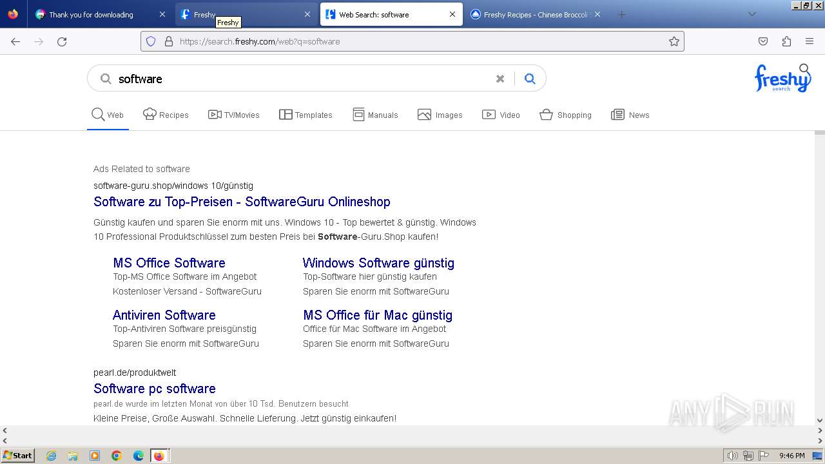Close the Freshy tab
Viewport: 825px width, 464px height.
(x=307, y=14)
